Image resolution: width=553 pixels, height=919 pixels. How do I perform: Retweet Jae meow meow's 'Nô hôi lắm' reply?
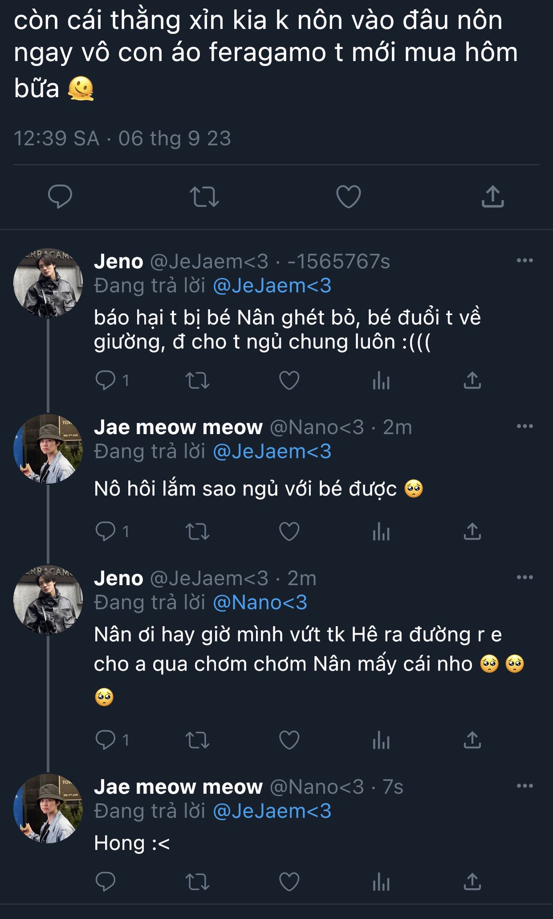pyautogui.click(x=197, y=531)
